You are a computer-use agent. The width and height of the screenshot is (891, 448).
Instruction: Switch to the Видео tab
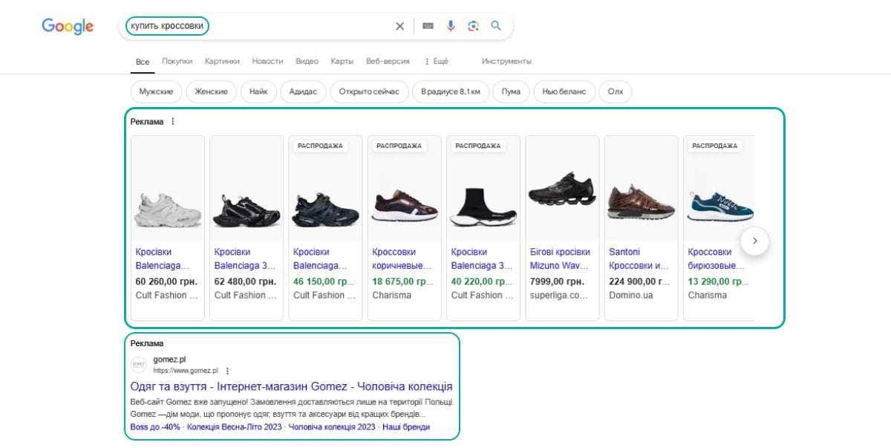(x=307, y=62)
